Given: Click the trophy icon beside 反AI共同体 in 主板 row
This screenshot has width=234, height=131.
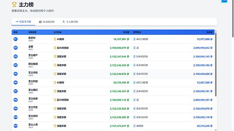Looking at the screenshot, I should [x=55, y=48].
